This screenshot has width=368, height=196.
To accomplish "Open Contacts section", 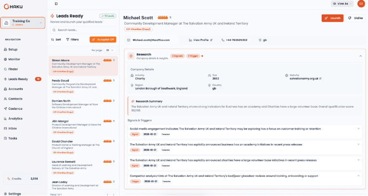I will pos(15,99).
